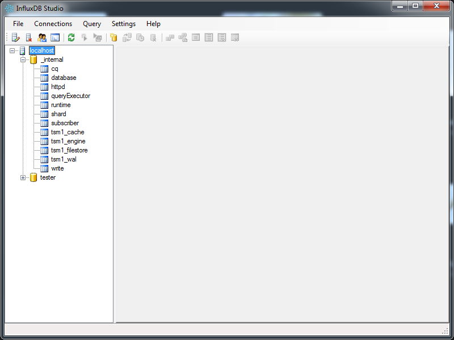Image resolution: width=454 pixels, height=340 pixels.
Task: Open the Settings menu
Action: pyautogui.click(x=124, y=24)
